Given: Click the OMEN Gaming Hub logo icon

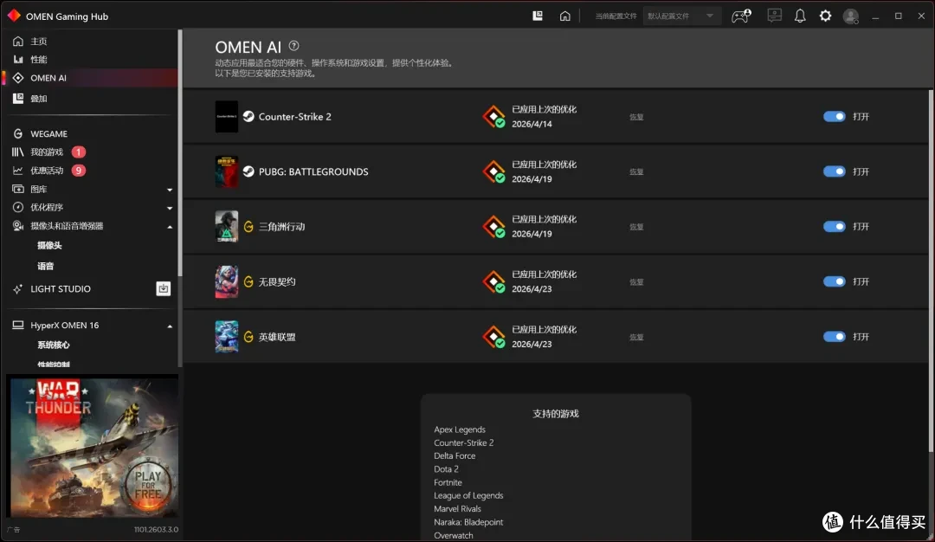Looking at the screenshot, I should coord(14,16).
